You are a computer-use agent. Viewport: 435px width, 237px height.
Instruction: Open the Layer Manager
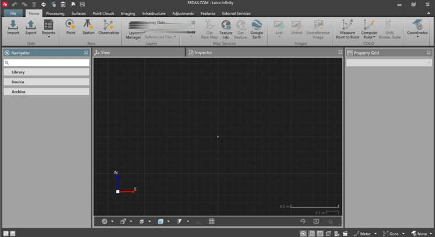pyautogui.click(x=134, y=32)
